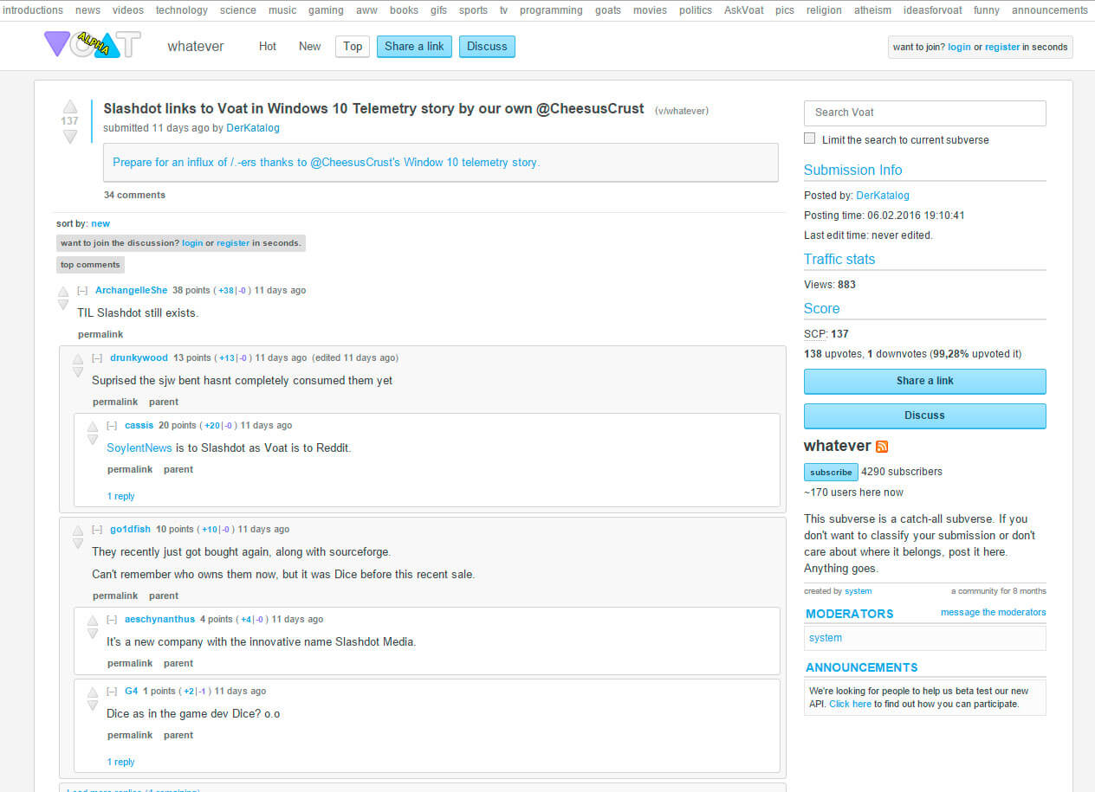Downvote cassis's comment
The height and width of the screenshot is (792, 1095).
[x=93, y=440]
